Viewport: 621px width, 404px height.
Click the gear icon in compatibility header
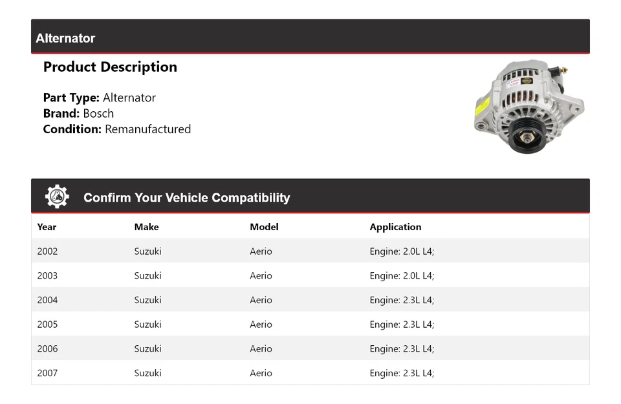[x=57, y=197]
